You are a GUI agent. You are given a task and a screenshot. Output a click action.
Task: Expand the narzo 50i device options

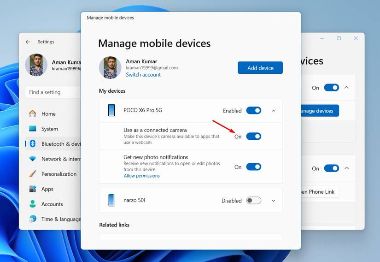(273, 201)
